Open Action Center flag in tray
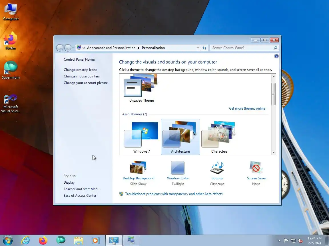The image size is (329, 246). point(286,241)
